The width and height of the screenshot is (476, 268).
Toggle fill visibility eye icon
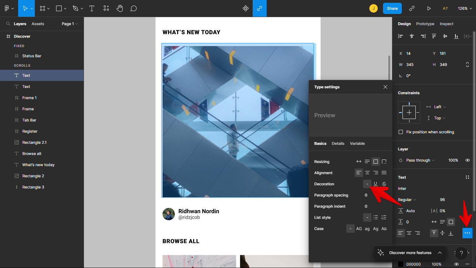[456, 264]
